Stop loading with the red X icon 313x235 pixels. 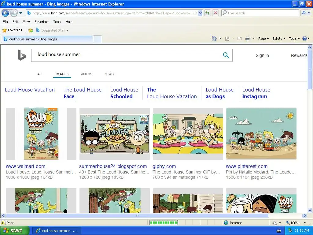(215, 13)
